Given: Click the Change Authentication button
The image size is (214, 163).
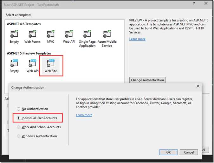Looking at the screenshot, I should (x=147, y=80).
